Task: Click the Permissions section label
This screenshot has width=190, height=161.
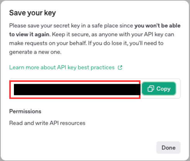Action: click(25, 111)
